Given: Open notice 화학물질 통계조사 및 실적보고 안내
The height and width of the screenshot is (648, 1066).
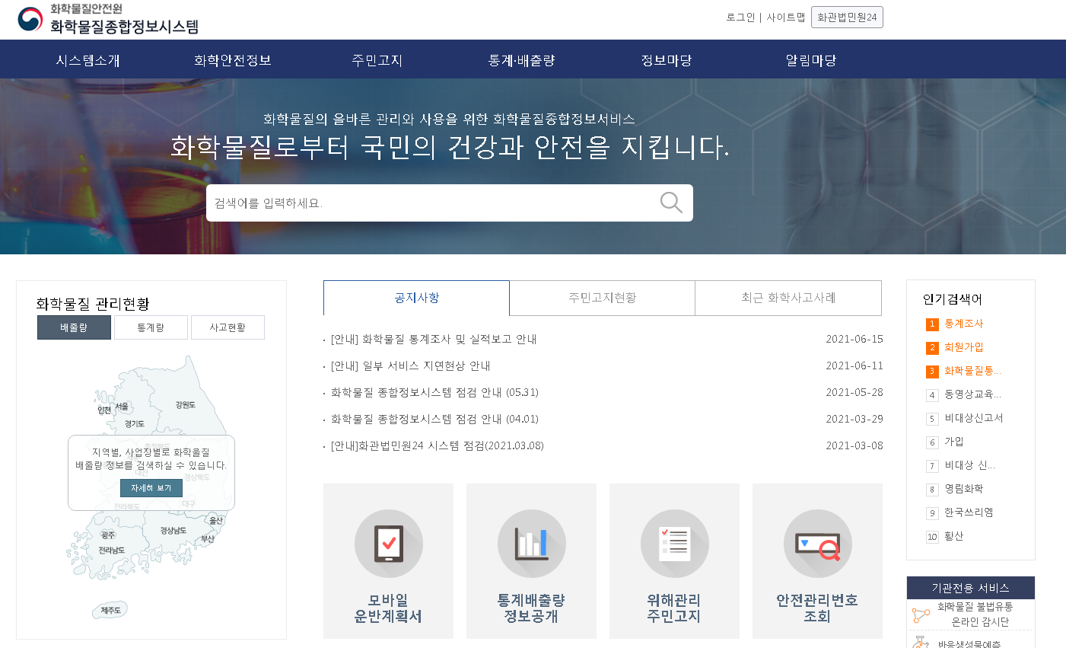Looking at the screenshot, I should tap(434, 339).
